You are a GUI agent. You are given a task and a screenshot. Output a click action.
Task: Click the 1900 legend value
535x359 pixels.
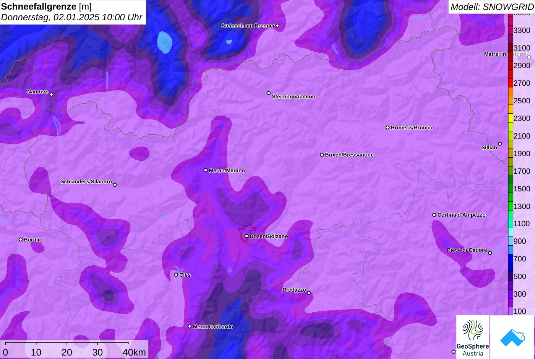click(x=522, y=153)
